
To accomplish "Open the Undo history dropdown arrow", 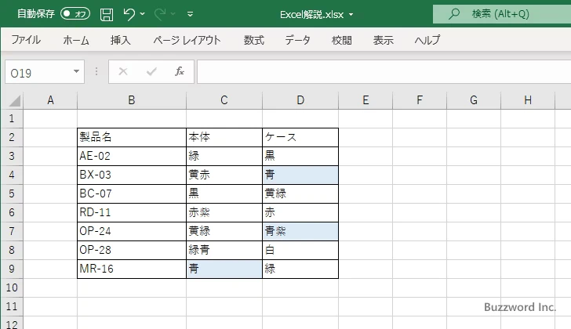I will coord(143,14).
